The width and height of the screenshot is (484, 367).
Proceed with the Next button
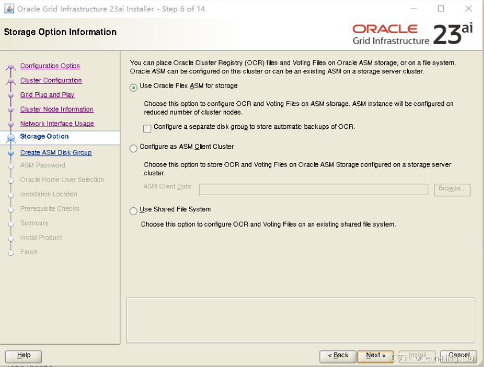click(376, 356)
